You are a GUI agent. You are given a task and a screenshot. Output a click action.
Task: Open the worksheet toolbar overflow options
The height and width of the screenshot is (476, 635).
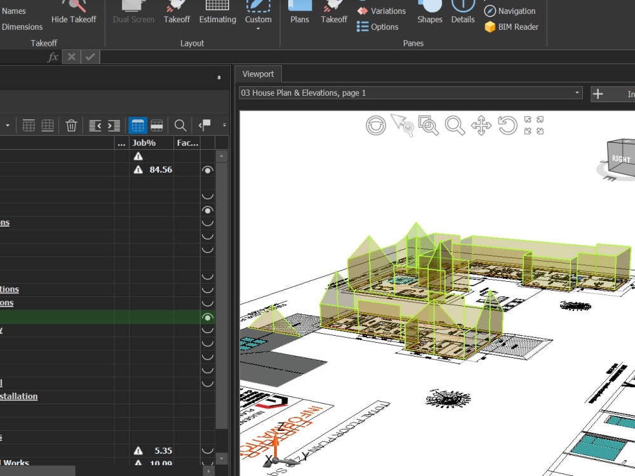point(224,125)
